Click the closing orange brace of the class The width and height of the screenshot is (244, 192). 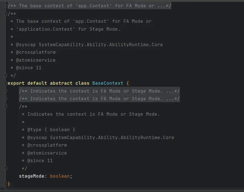[9, 184]
